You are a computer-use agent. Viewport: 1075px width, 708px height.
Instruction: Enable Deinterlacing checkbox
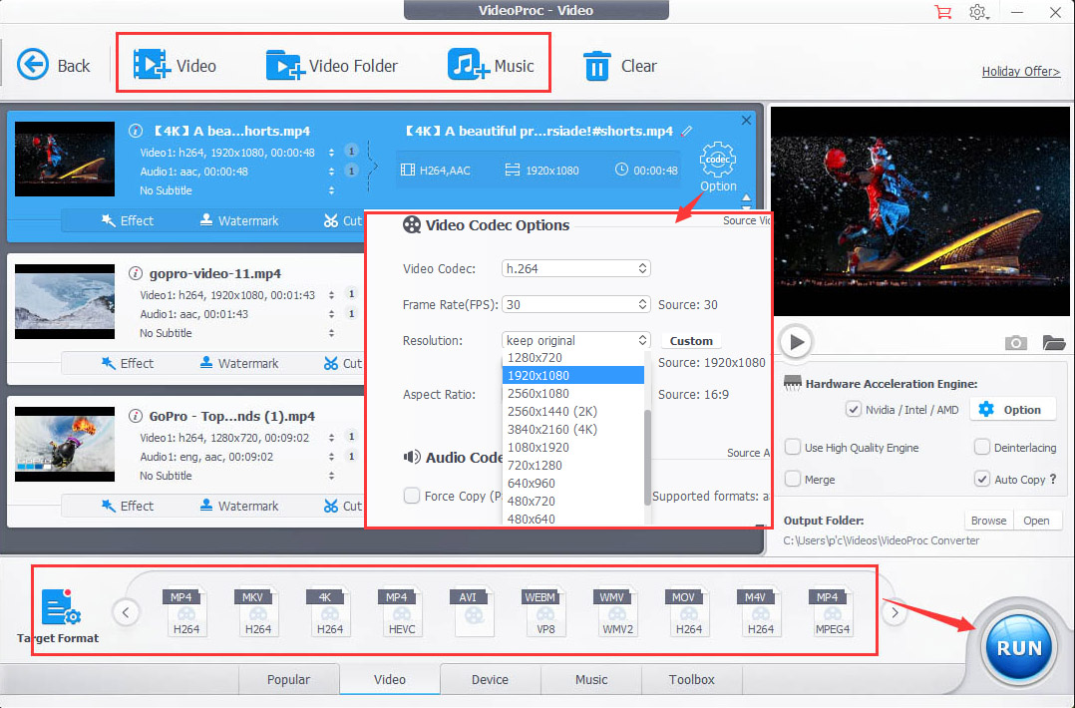(x=981, y=447)
